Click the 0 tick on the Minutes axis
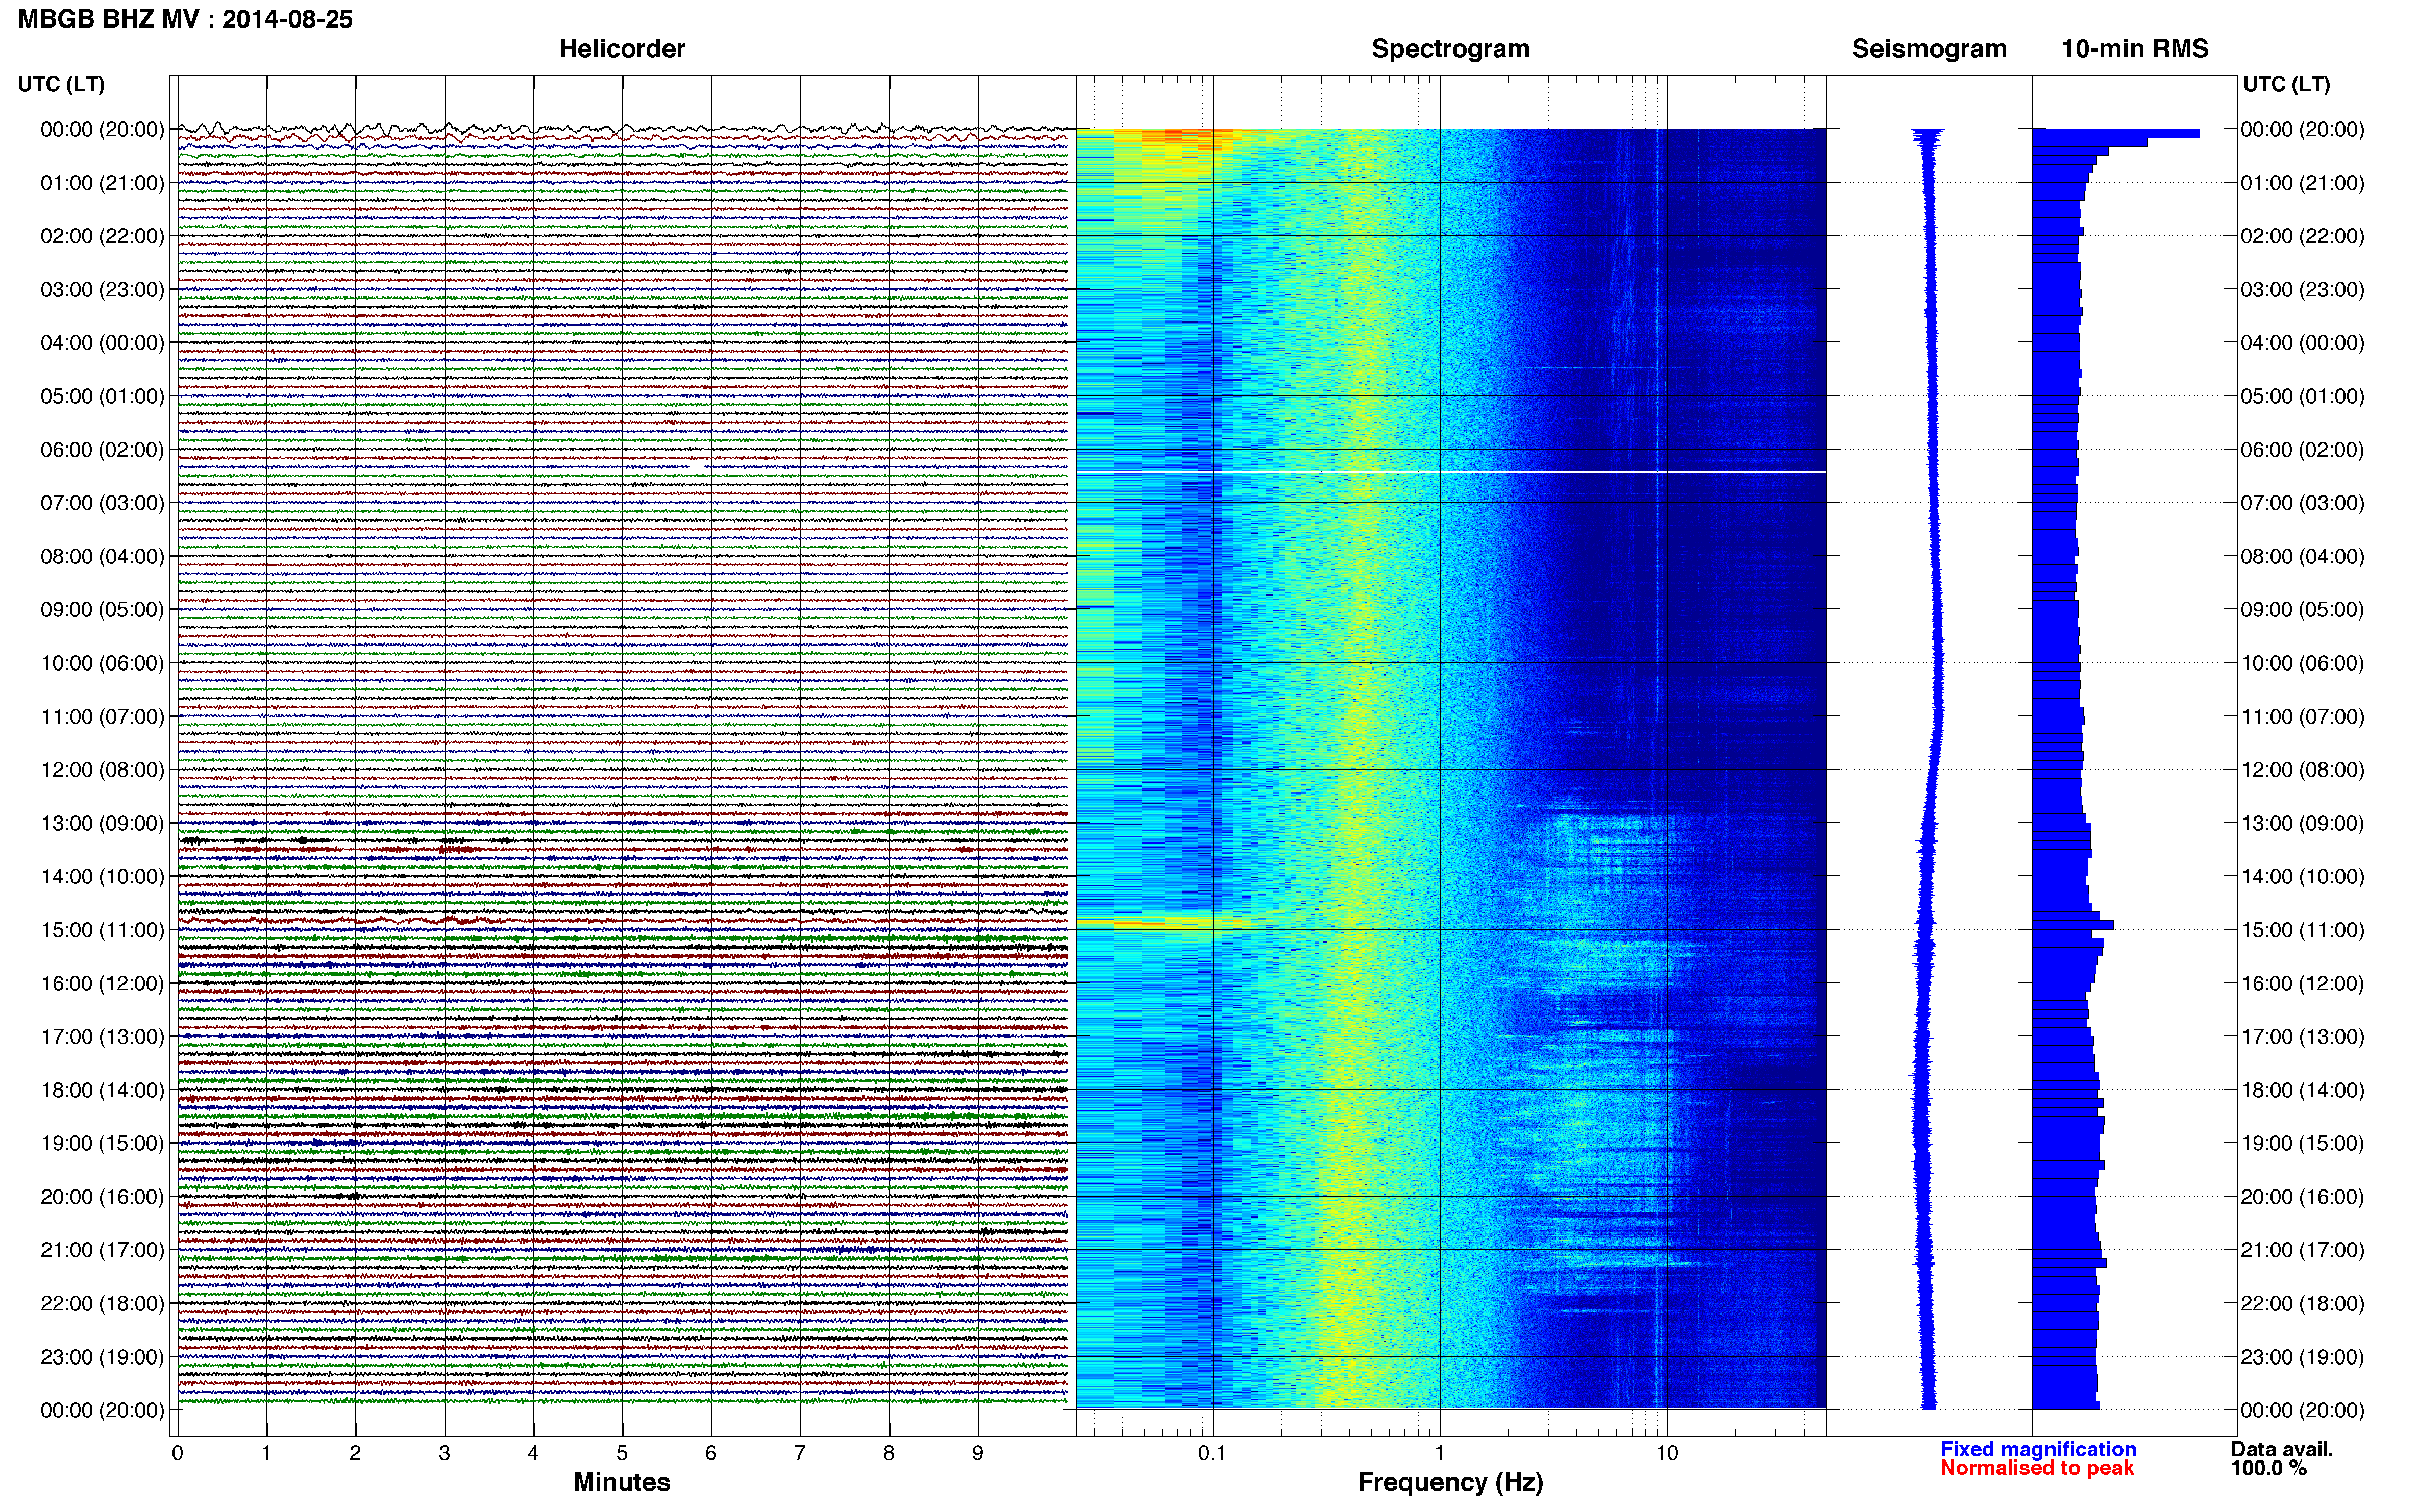The height and width of the screenshot is (1512, 2419). click(177, 1453)
